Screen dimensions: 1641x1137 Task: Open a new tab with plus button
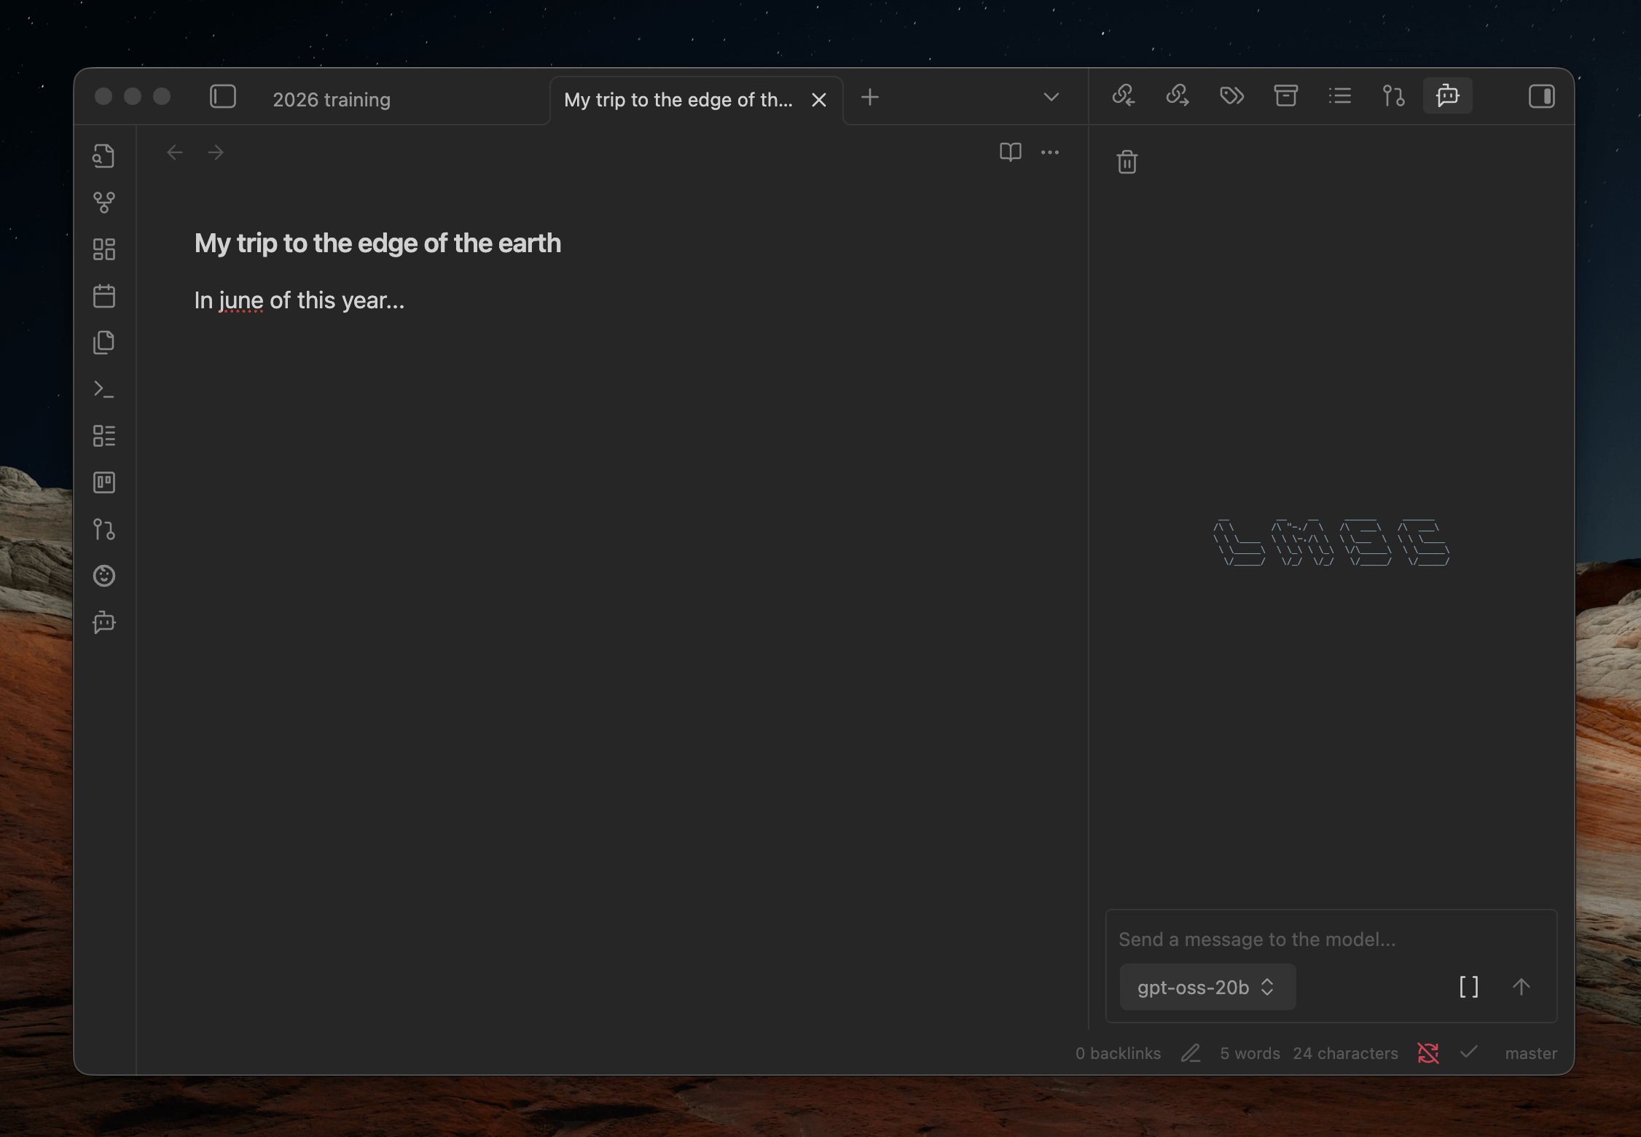click(x=869, y=97)
